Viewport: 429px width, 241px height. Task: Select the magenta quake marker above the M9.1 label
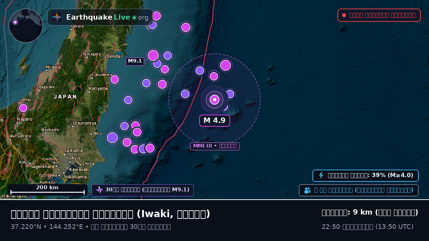click(153, 55)
